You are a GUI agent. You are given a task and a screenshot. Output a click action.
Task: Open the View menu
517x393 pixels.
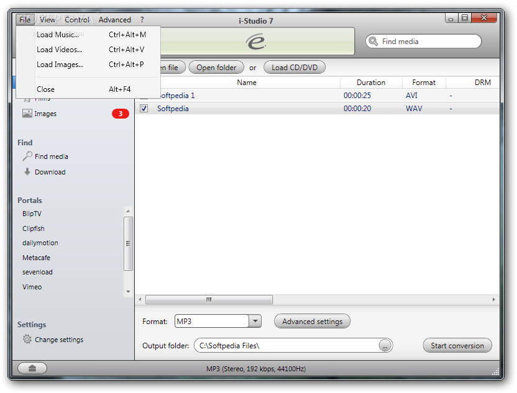click(47, 20)
